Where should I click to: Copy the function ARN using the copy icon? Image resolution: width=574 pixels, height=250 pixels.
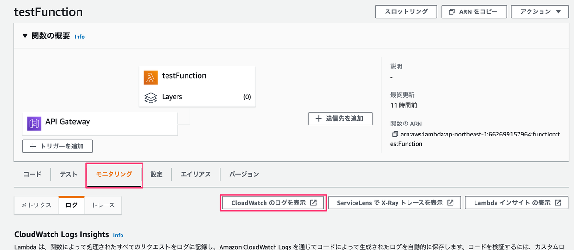tap(395, 135)
